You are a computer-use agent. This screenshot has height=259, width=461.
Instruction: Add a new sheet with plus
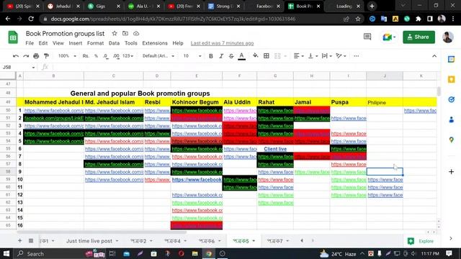pos(19,241)
